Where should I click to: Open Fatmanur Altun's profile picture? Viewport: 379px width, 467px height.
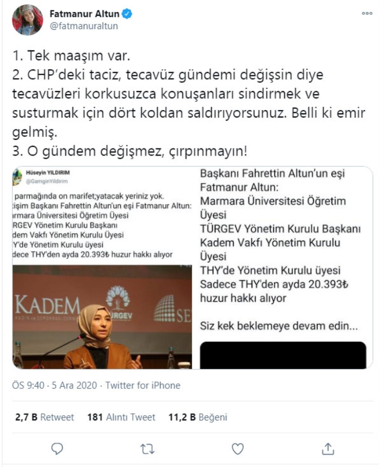(28, 20)
